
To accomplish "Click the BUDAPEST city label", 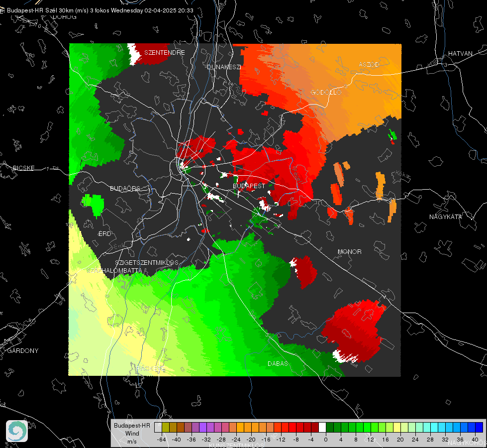I will click(x=249, y=186).
